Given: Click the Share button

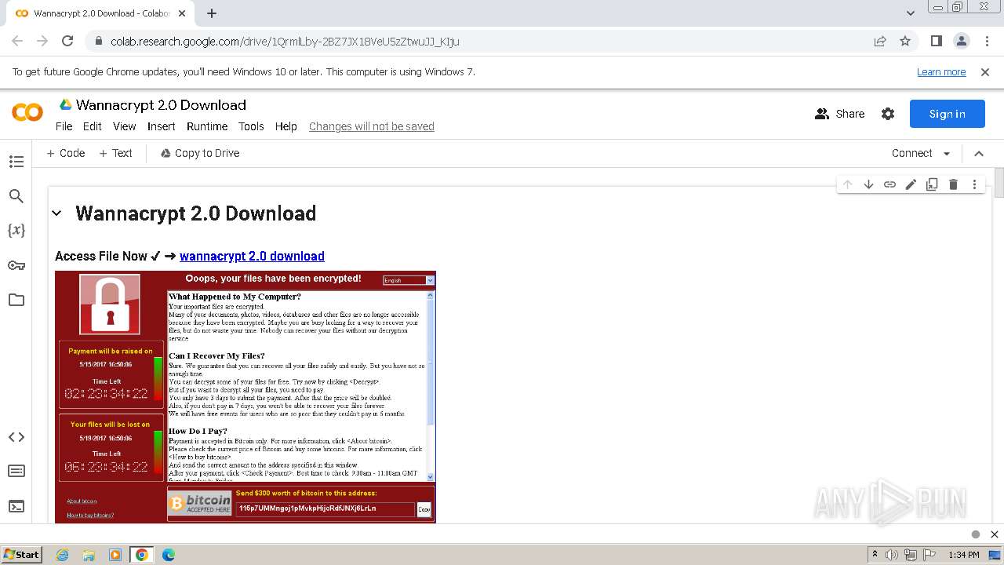Looking at the screenshot, I should 840,114.
